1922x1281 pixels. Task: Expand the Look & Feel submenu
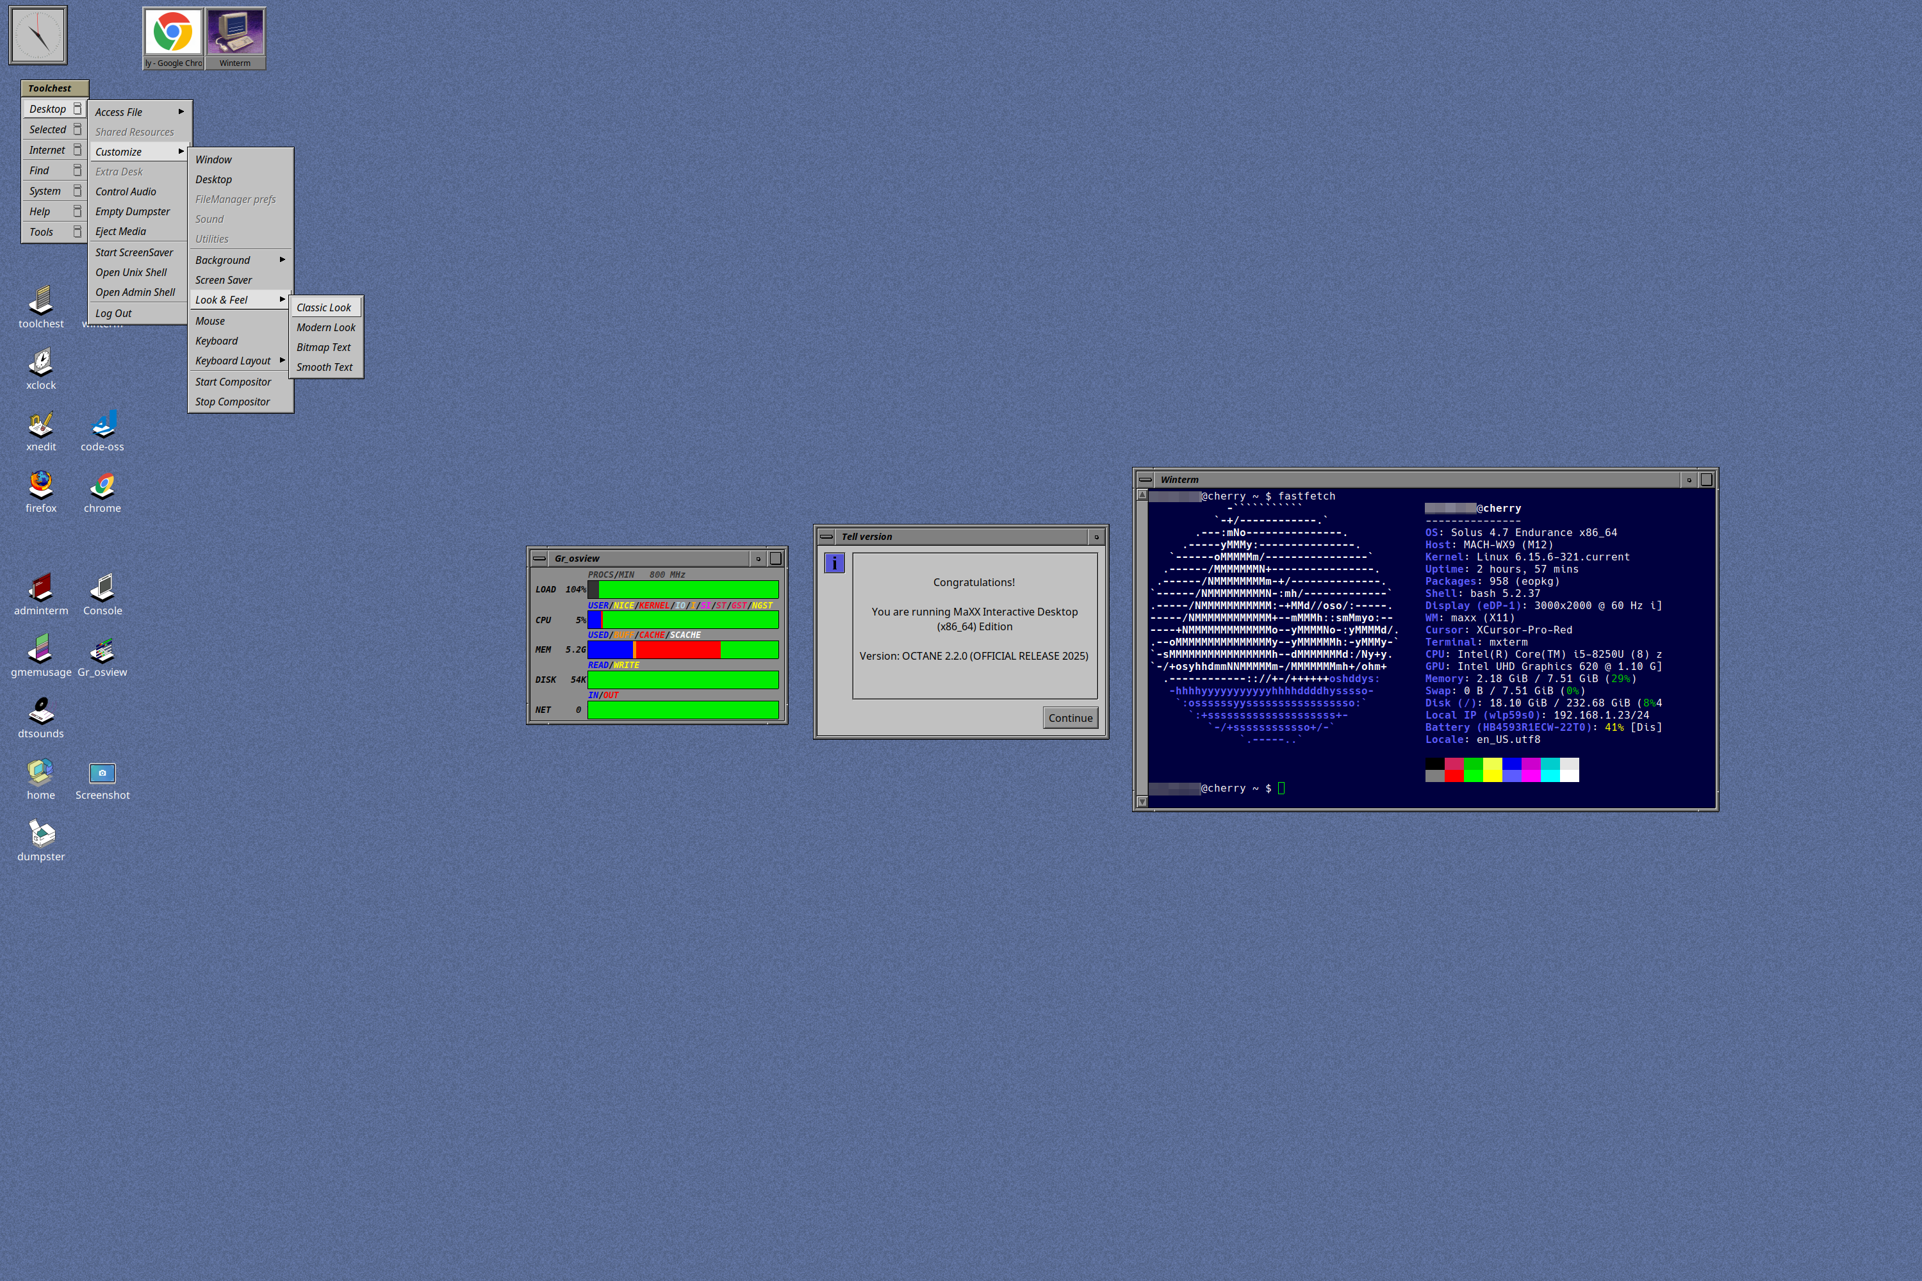click(x=240, y=300)
